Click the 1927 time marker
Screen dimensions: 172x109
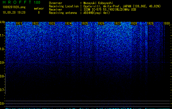click(118, 23)
